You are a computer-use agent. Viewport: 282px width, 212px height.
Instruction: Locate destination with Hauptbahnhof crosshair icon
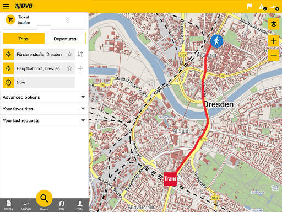[8, 68]
